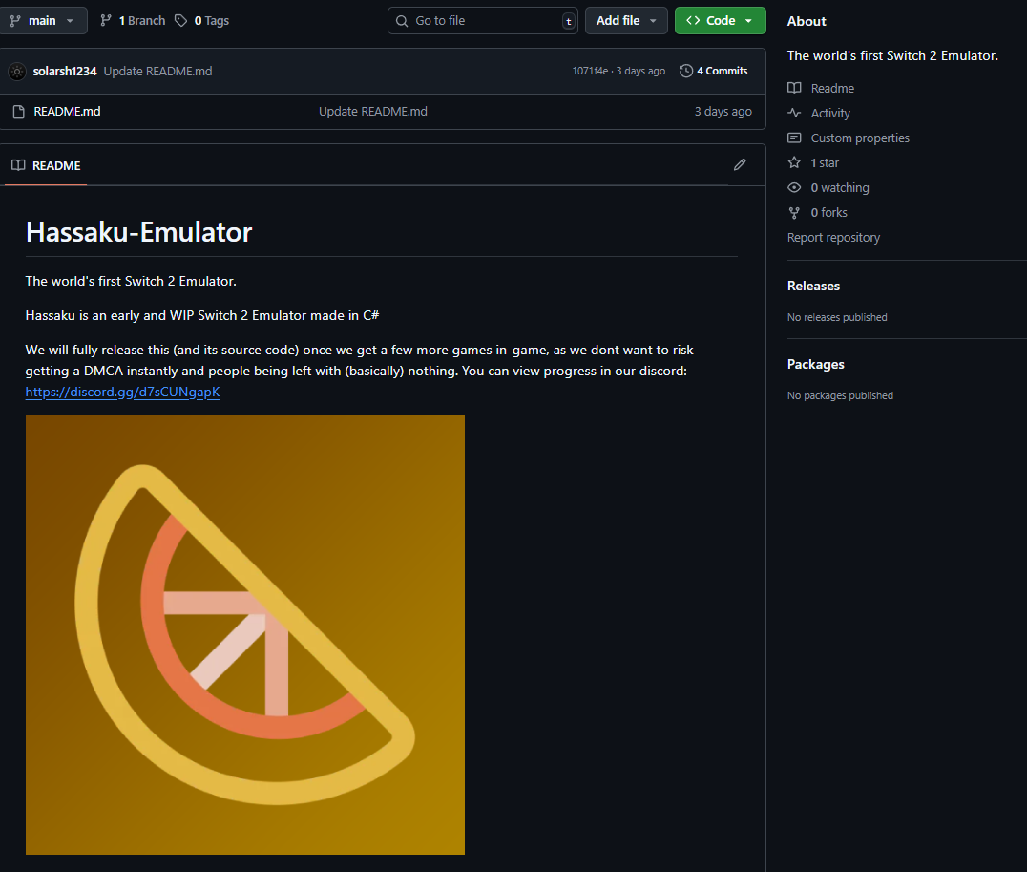Click the commit history clock icon
The width and height of the screenshot is (1027, 872).
click(685, 71)
